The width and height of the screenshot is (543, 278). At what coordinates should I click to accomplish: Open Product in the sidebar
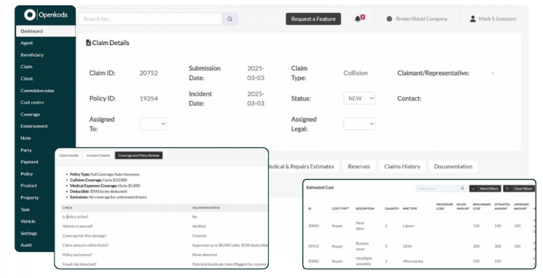tap(28, 185)
